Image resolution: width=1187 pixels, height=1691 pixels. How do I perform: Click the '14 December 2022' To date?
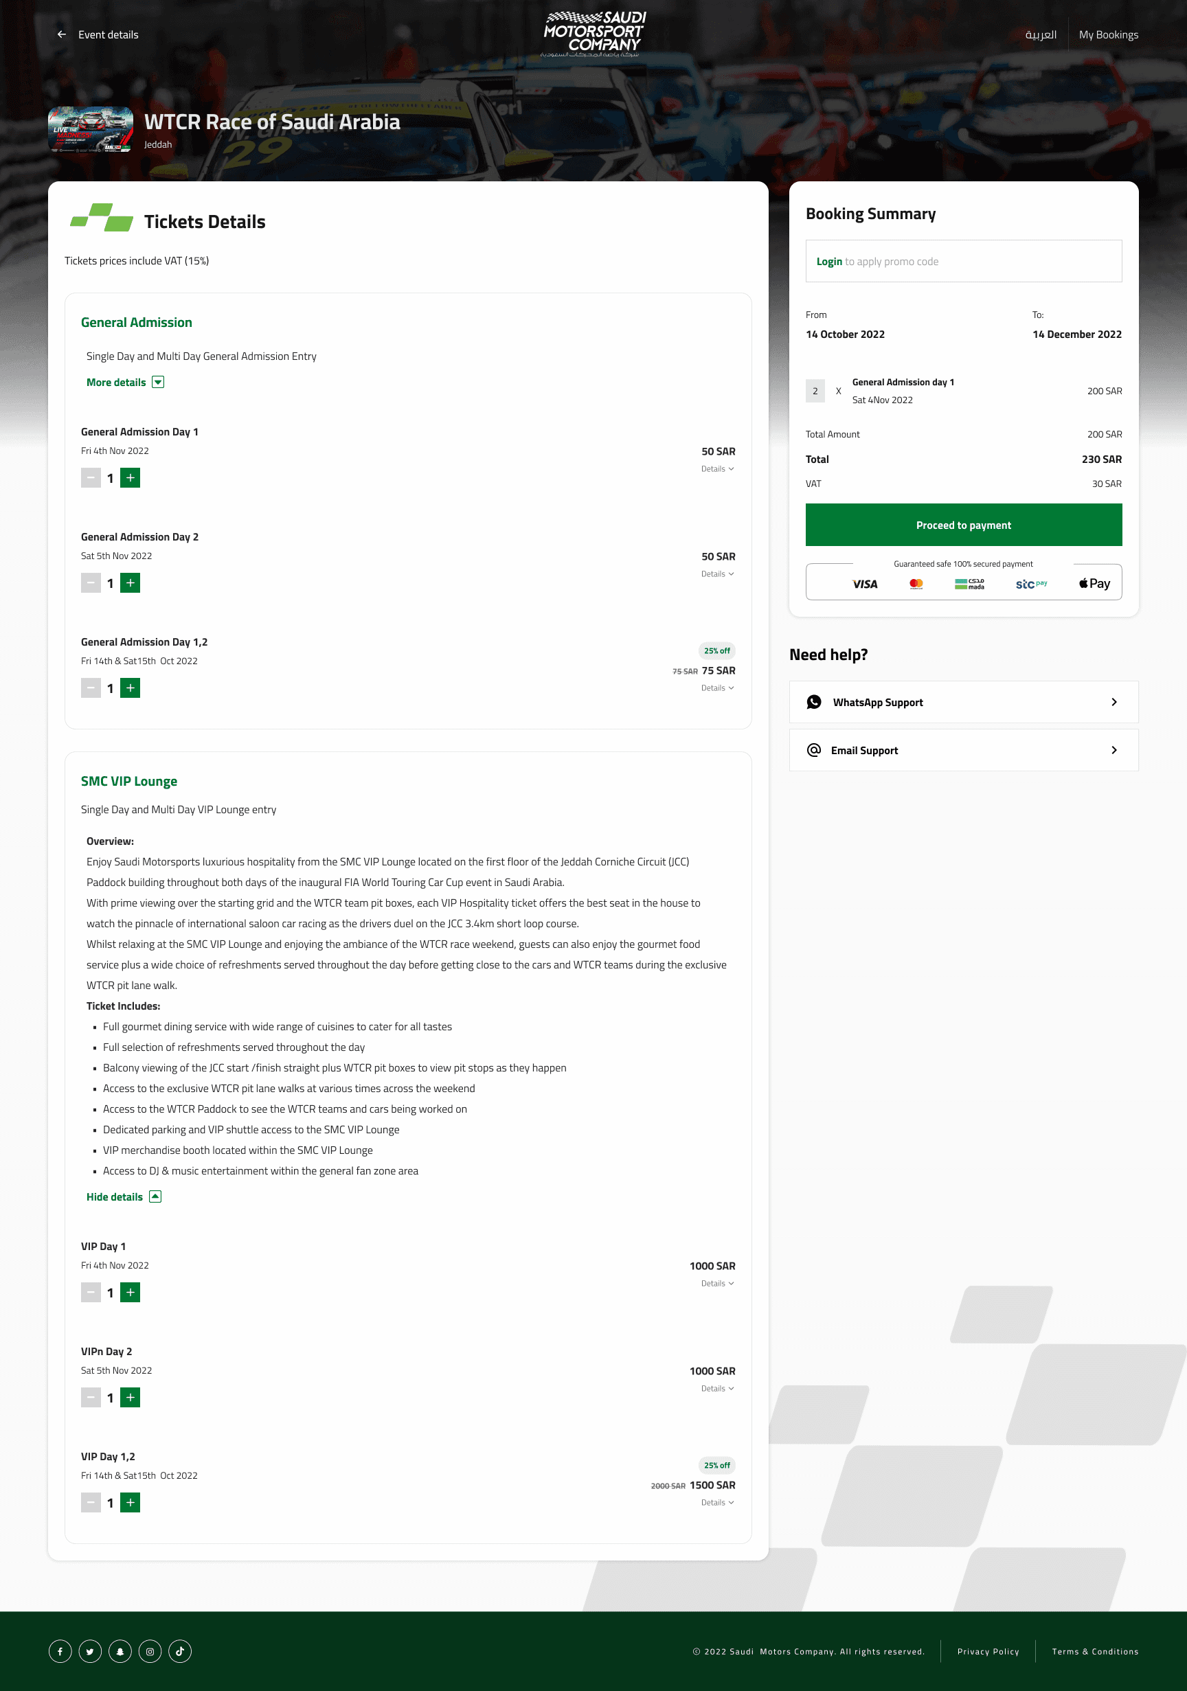[x=1077, y=334]
